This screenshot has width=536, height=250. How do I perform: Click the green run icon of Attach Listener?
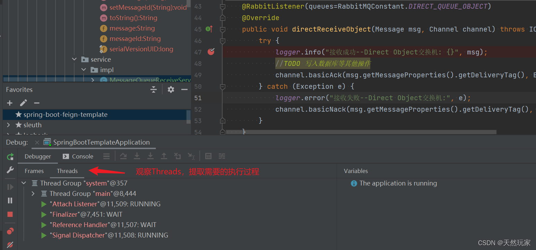(x=44, y=204)
